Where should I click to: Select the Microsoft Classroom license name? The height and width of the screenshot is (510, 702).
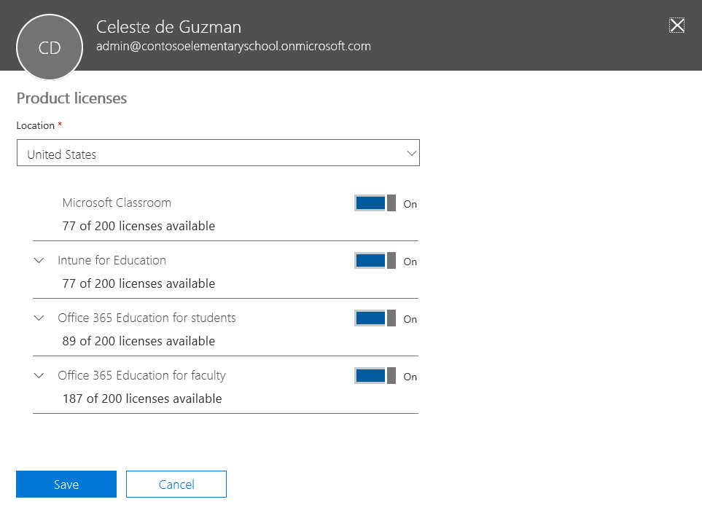117,203
